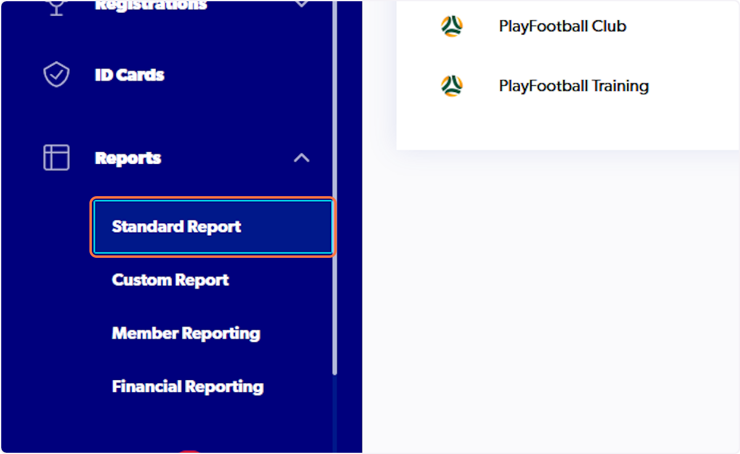The height and width of the screenshot is (454, 740).
Task: Click the Reports table icon
Action: 56,157
